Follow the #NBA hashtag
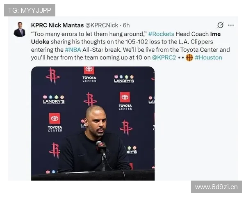Image resolution: width=246 pixels, height=197 pixels. 73,50
